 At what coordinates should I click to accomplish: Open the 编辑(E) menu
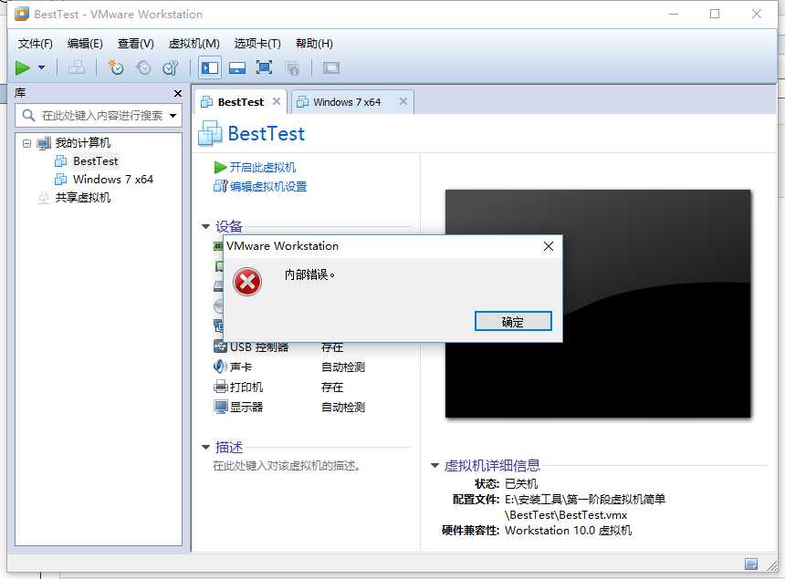85,44
